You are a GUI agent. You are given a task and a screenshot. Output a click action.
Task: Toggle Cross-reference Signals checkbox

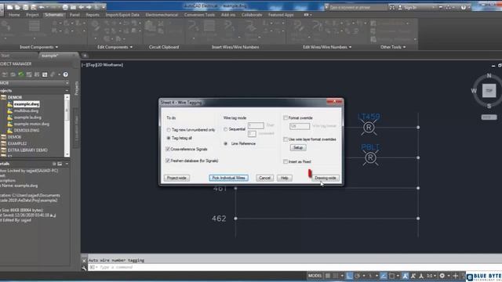pyautogui.click(x=168, y=149)
